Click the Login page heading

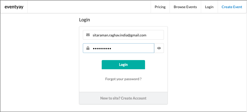85,20
